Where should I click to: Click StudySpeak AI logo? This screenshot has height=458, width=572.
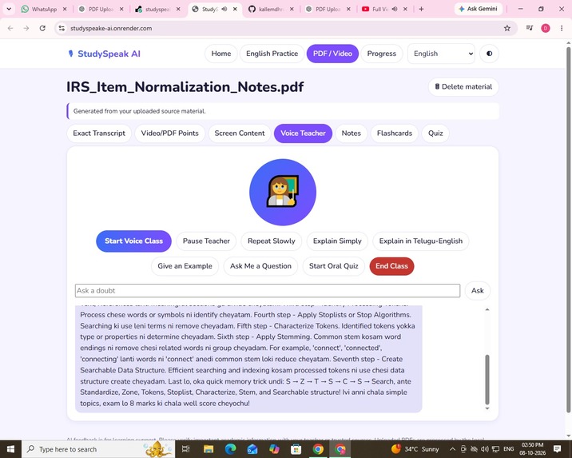[105, 54]
